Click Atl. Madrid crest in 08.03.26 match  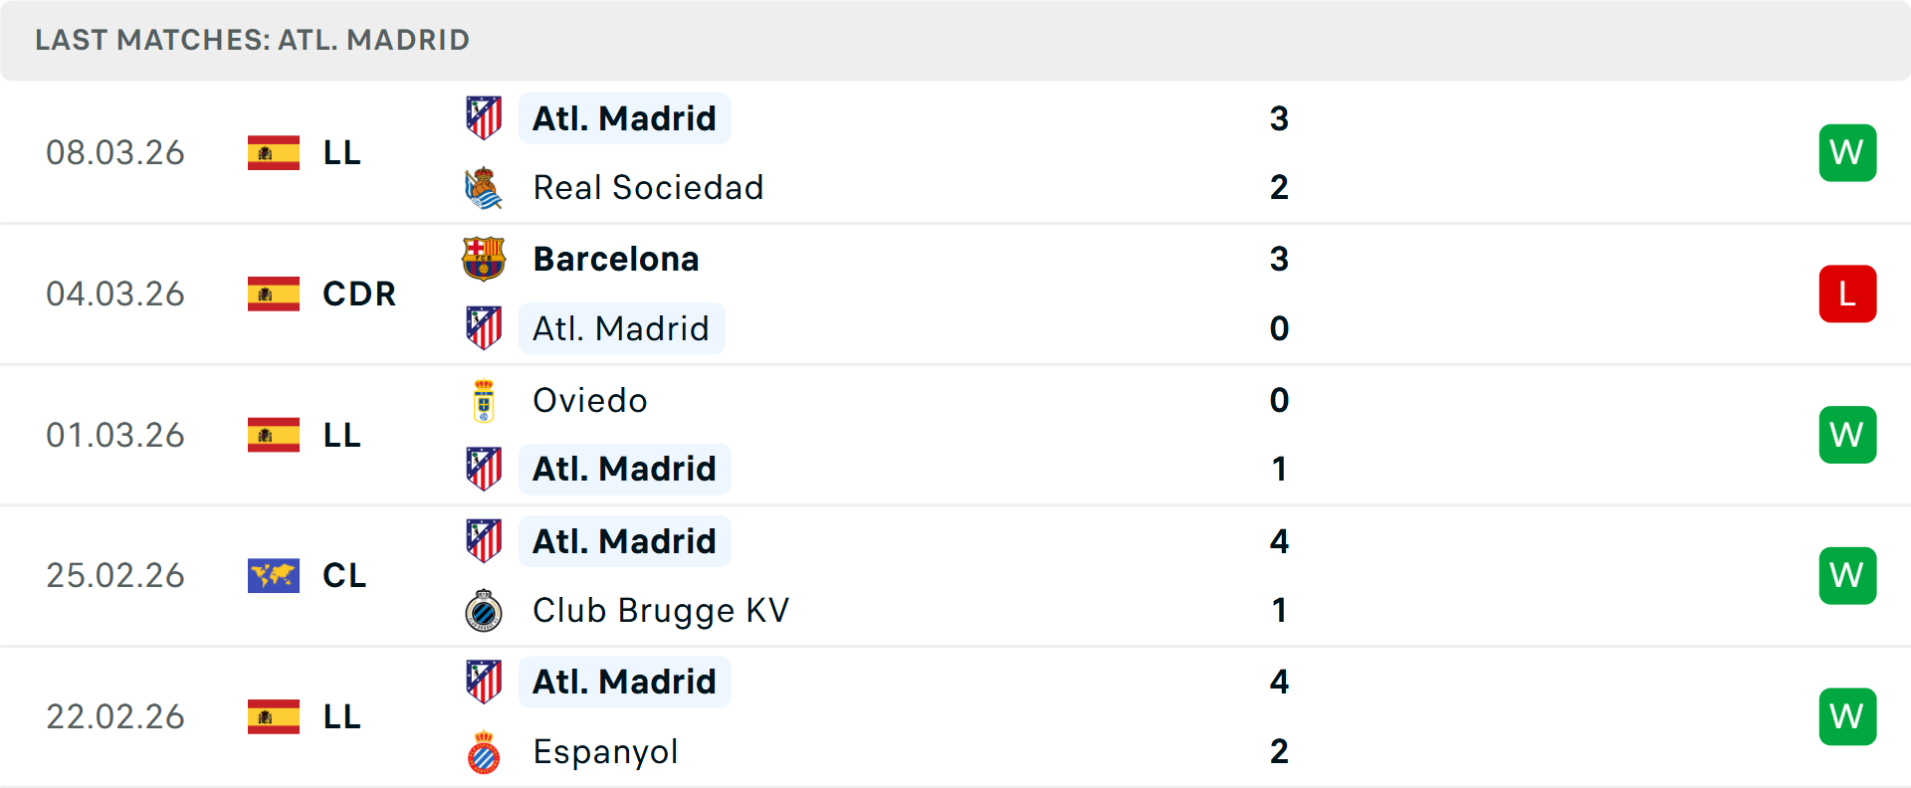click(x=484, y=118)
